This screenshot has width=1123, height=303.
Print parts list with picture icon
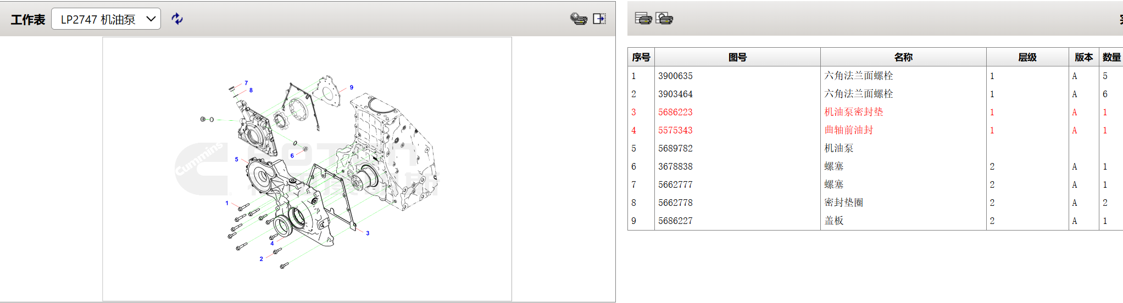[x=664, y=19]
